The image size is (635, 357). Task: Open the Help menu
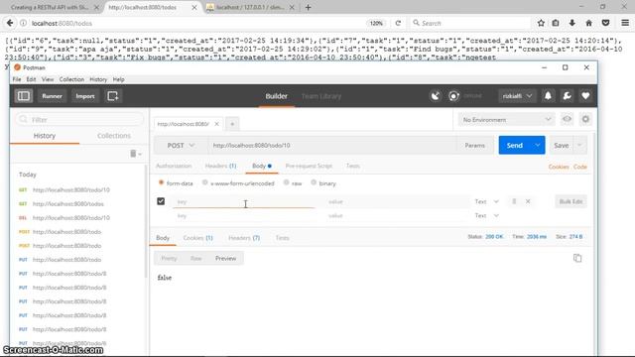[x=119, y=79]
